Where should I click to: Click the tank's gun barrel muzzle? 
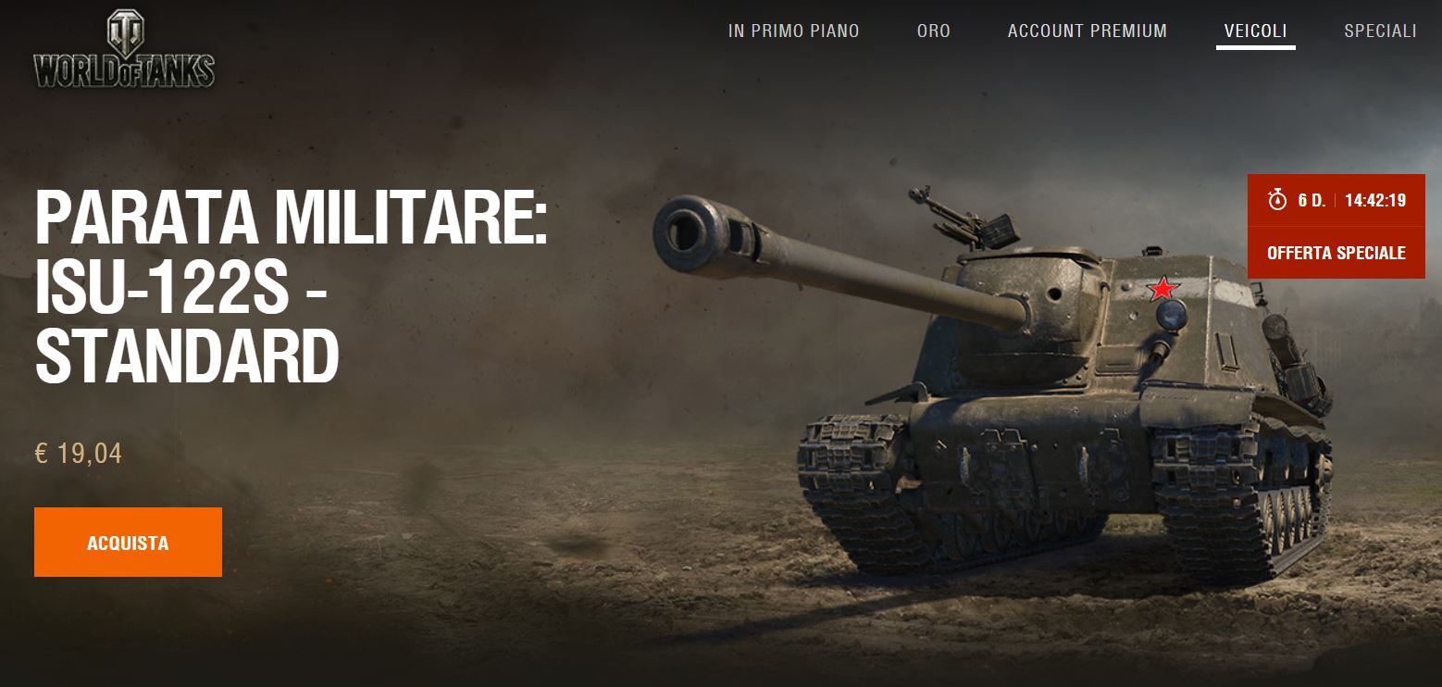[x=686, y=231]
